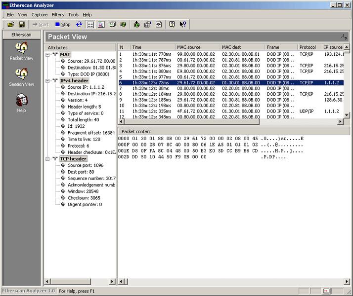Click packet list scroll up arrow
Screen dimensions: 353x296
[347, 47]
